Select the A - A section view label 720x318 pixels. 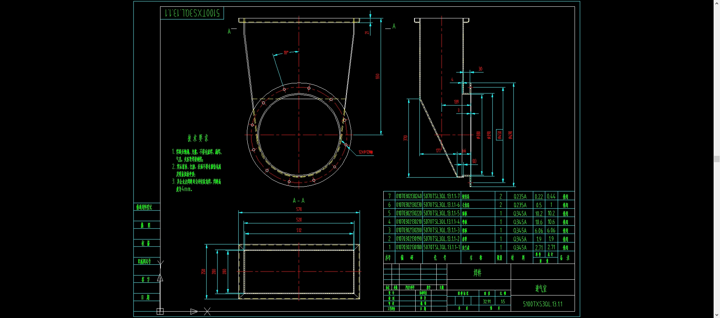[x=299, y=200]
